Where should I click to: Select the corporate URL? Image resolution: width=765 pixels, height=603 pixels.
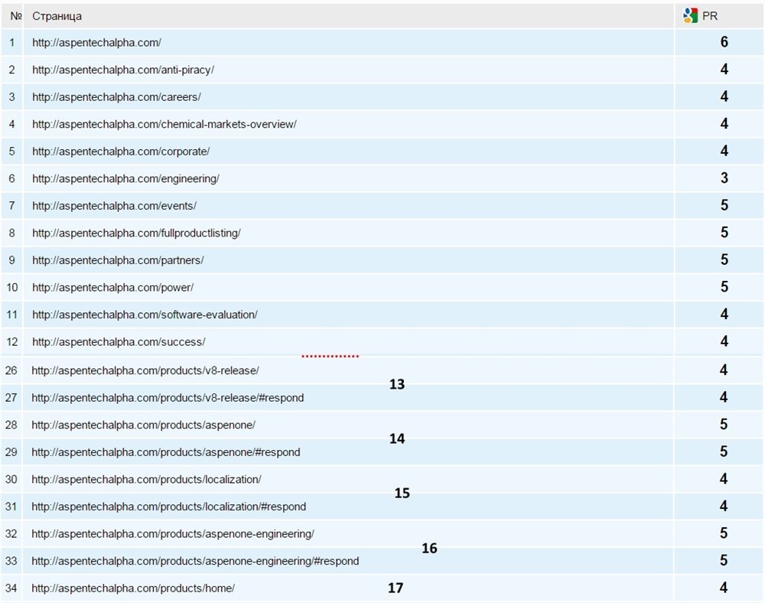pyautogui.click(x=121, y=152)
